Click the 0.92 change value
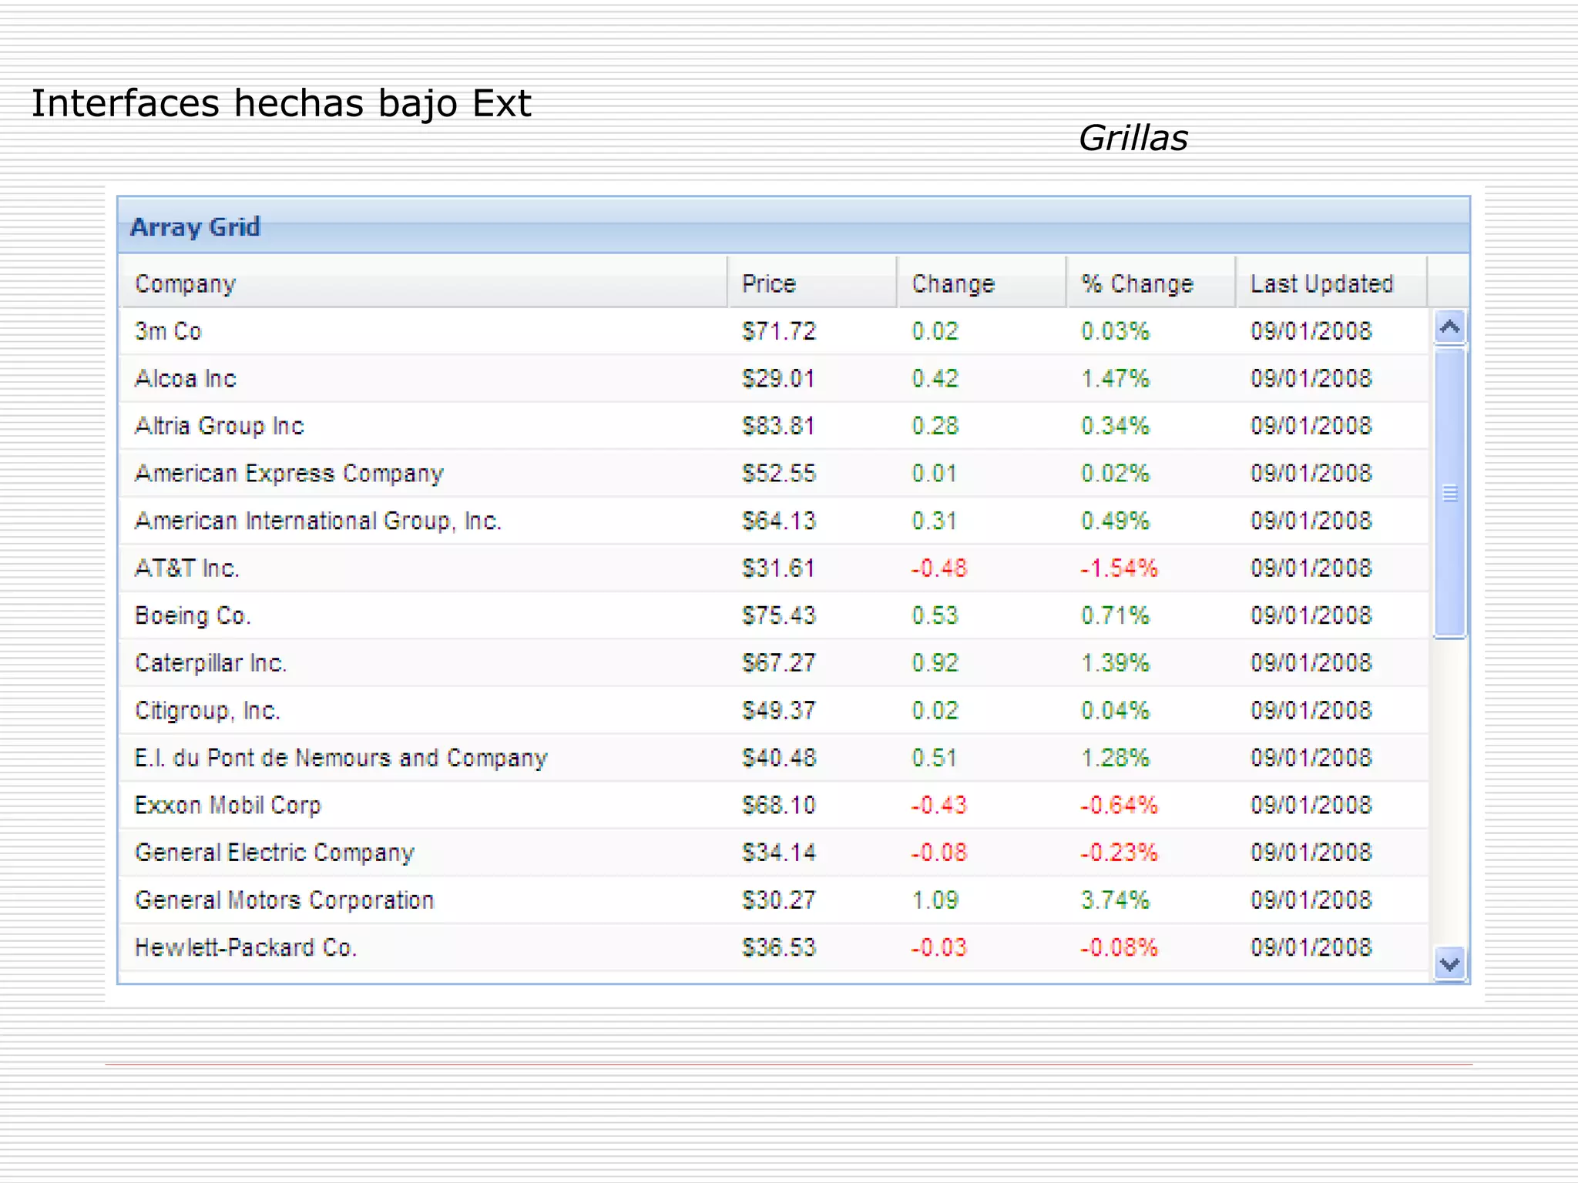Image resolution: width=1578 pixels, height=1183 pixels. coord(935,663)
